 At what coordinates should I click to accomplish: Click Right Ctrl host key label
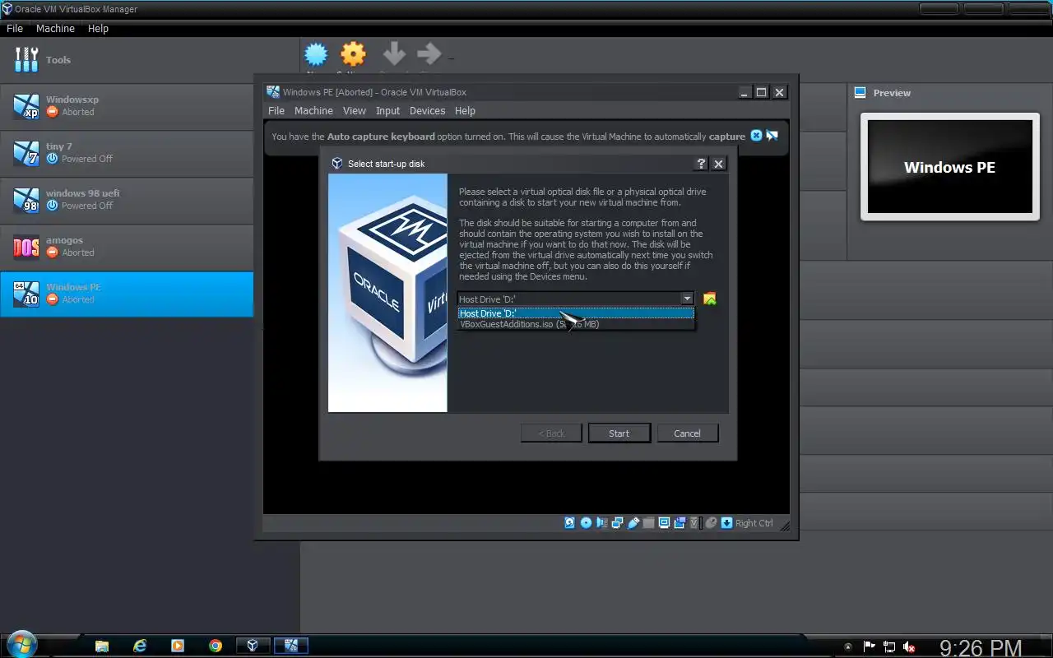click(754, 523)
